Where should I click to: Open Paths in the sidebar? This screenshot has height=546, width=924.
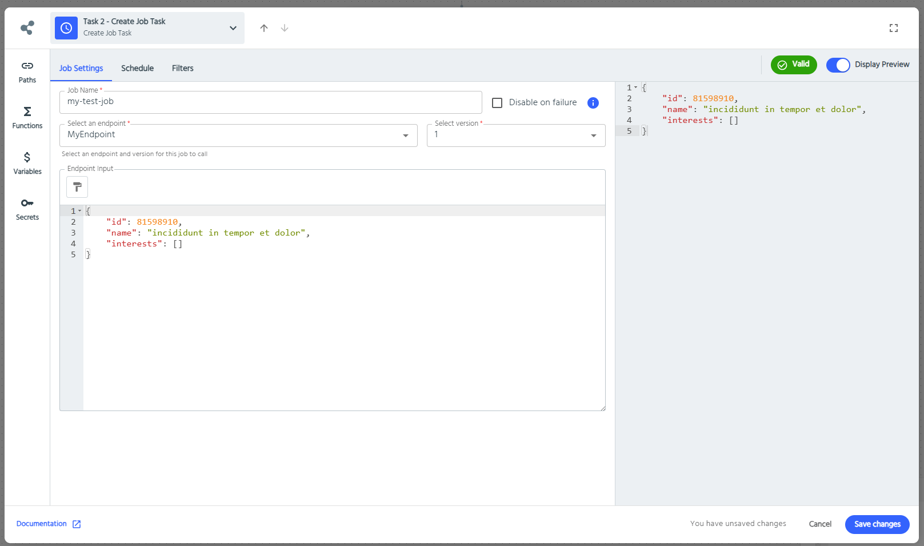pos(27,72)
